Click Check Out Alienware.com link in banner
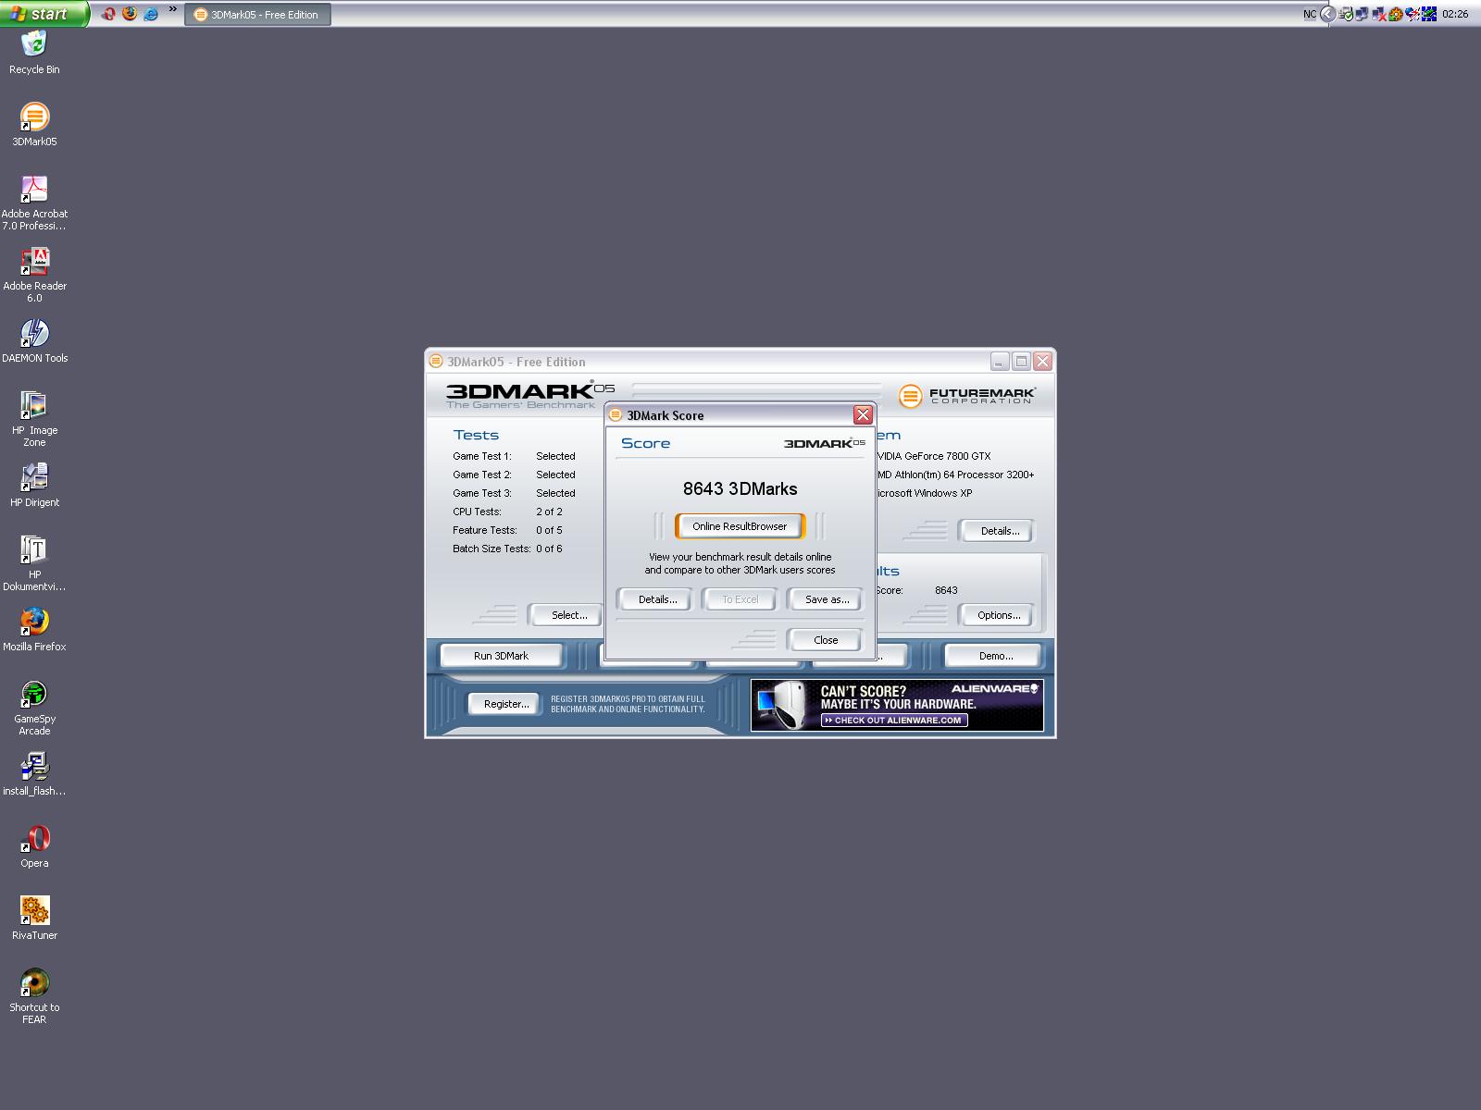The width and height of the screenshot is (1481, 1110). (x=894, y=720)
